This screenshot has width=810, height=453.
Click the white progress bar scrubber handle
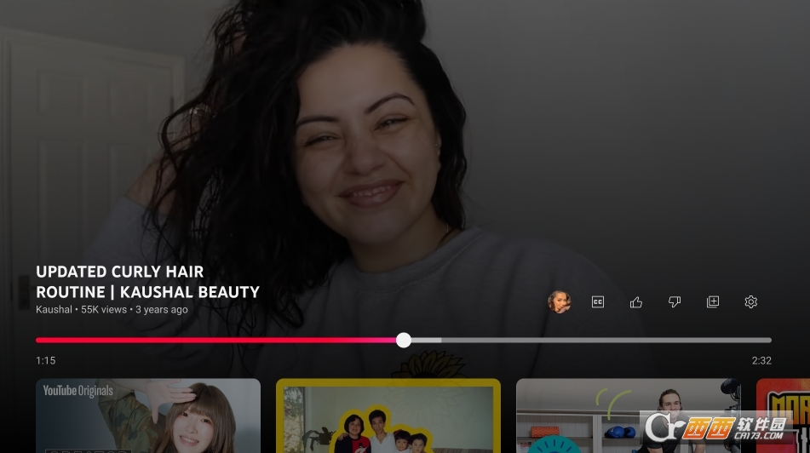404,340
